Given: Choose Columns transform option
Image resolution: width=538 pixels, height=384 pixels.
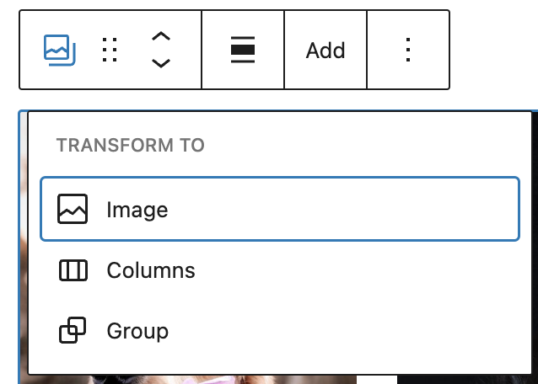Looking at the screenshot, I should pyautogui.click(x=150, y=270).
